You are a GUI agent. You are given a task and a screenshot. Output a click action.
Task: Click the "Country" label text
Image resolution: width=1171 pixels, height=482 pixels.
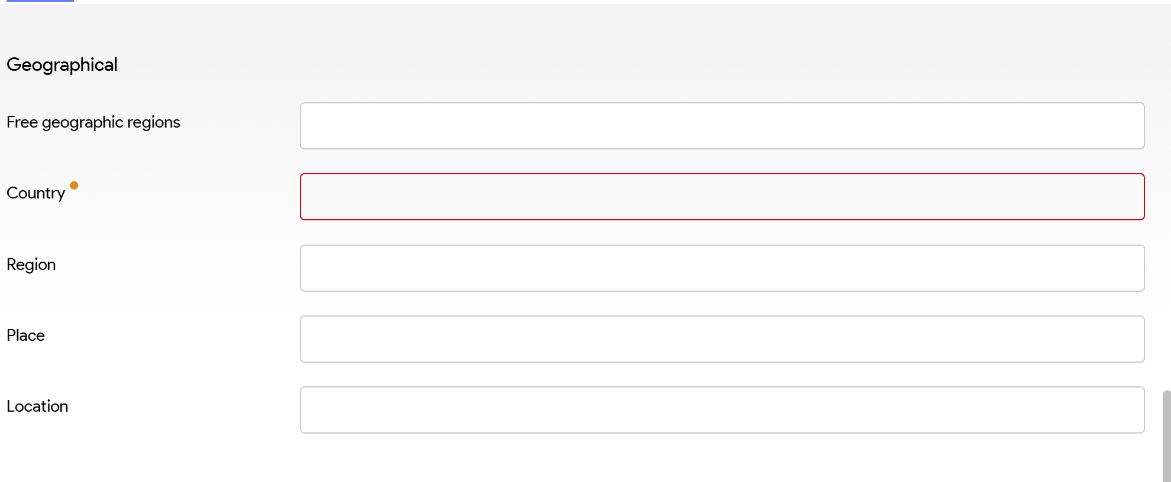point(35,193)
